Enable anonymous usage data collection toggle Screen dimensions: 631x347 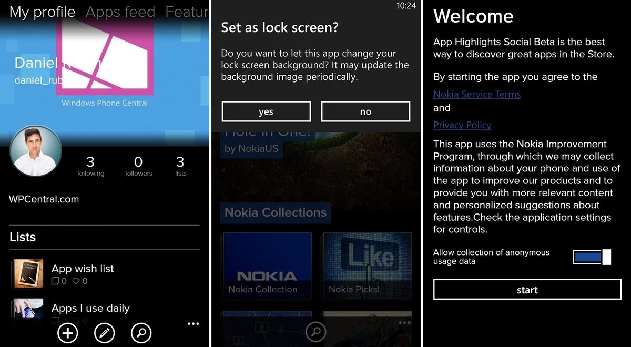(591, 257)
